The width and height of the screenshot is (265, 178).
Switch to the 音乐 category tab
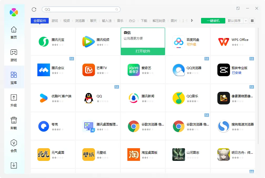(x=120, y=21)
